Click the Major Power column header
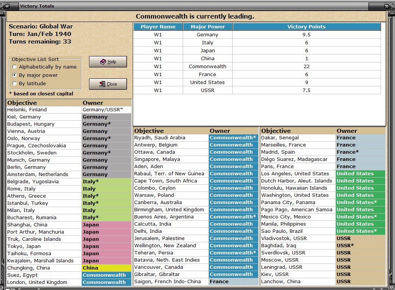The width and height of the screenshot is (395, 290). [x=208, y=27]
